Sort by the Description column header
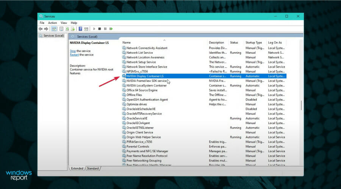341x189 pixels. [x=216, y=43]
